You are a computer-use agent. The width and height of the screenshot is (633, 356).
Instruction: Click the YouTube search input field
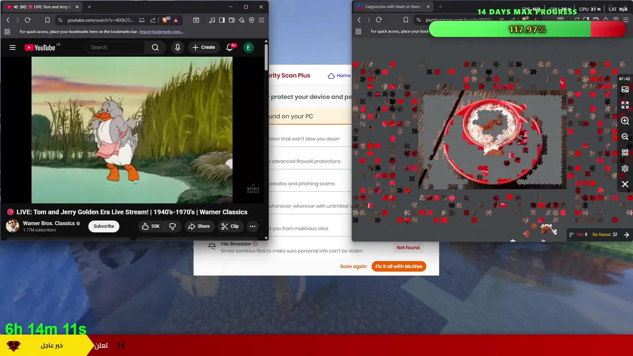116,47
